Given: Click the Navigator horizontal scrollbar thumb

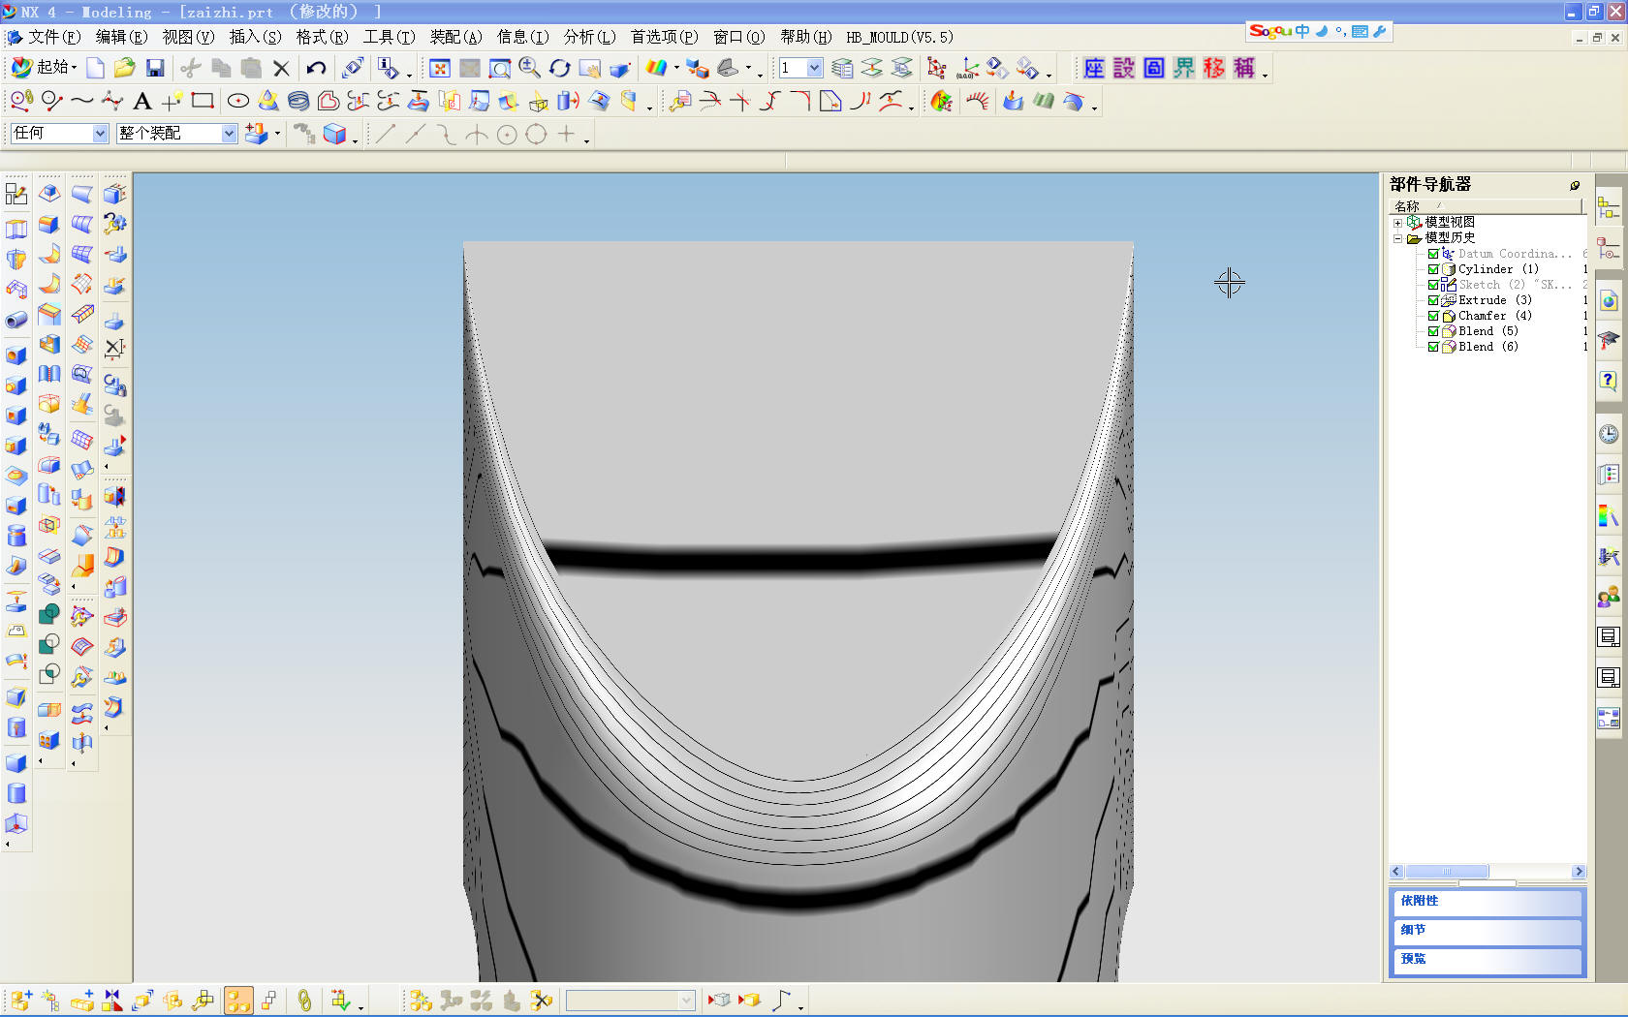Looking at the screenshot, I should pyautogui.click(x=1447, y=872).
